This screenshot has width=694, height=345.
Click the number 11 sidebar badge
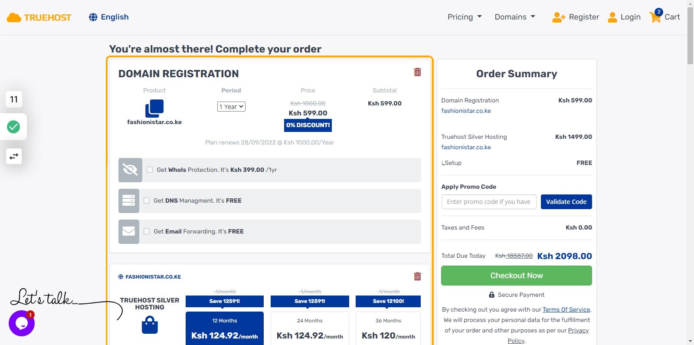click(x=14, y=99)
